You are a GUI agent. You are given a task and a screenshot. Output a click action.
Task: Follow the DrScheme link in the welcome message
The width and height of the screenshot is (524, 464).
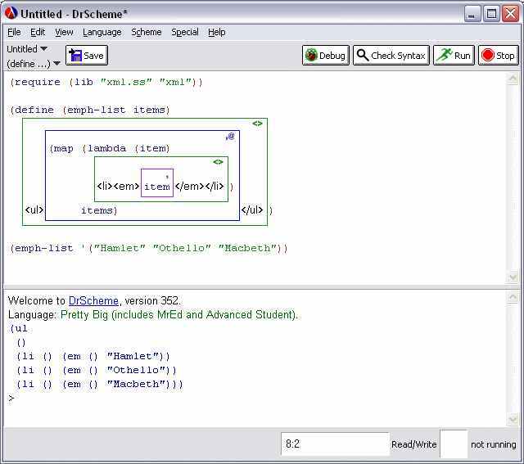(93, 300)
